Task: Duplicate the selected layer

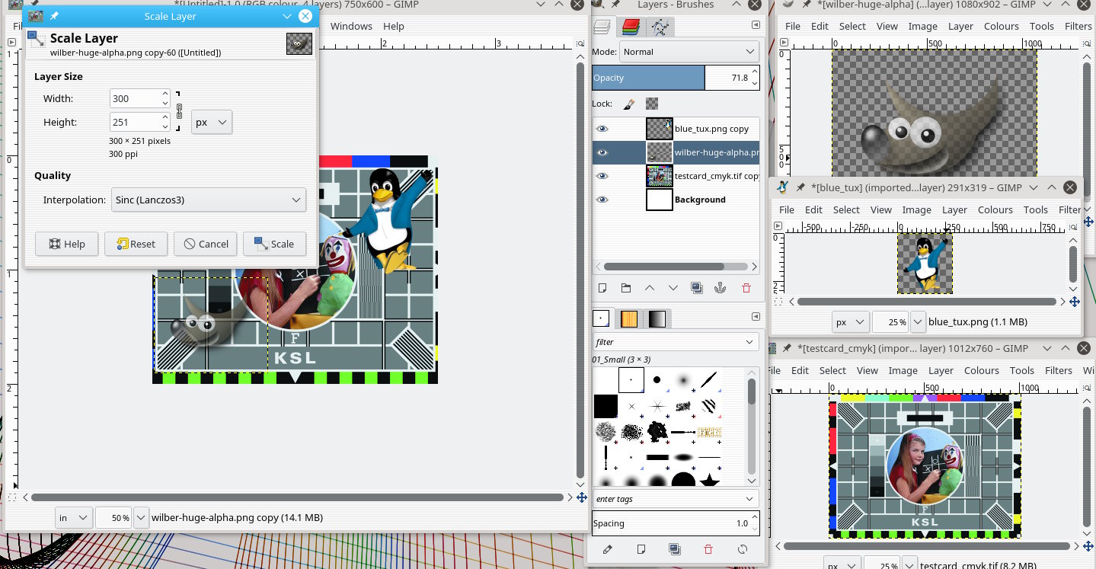Action: (697, 288)
